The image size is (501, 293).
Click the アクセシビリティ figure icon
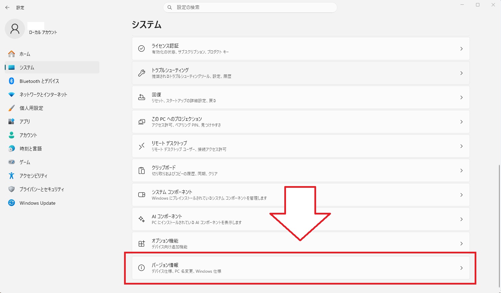point(11,176)
